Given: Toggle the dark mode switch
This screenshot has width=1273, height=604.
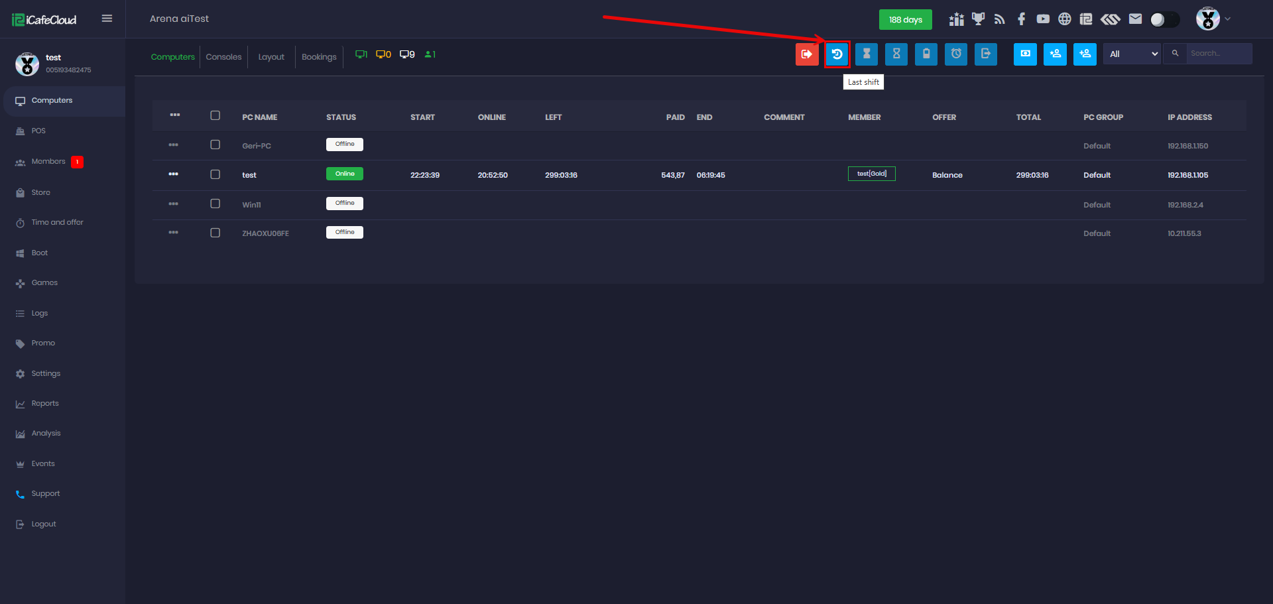Looking at the screenshot, I should [1164, 20].
